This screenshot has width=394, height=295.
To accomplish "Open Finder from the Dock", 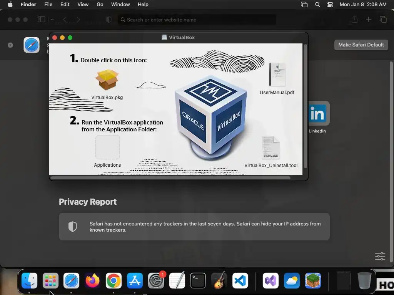I will (29, 280).
